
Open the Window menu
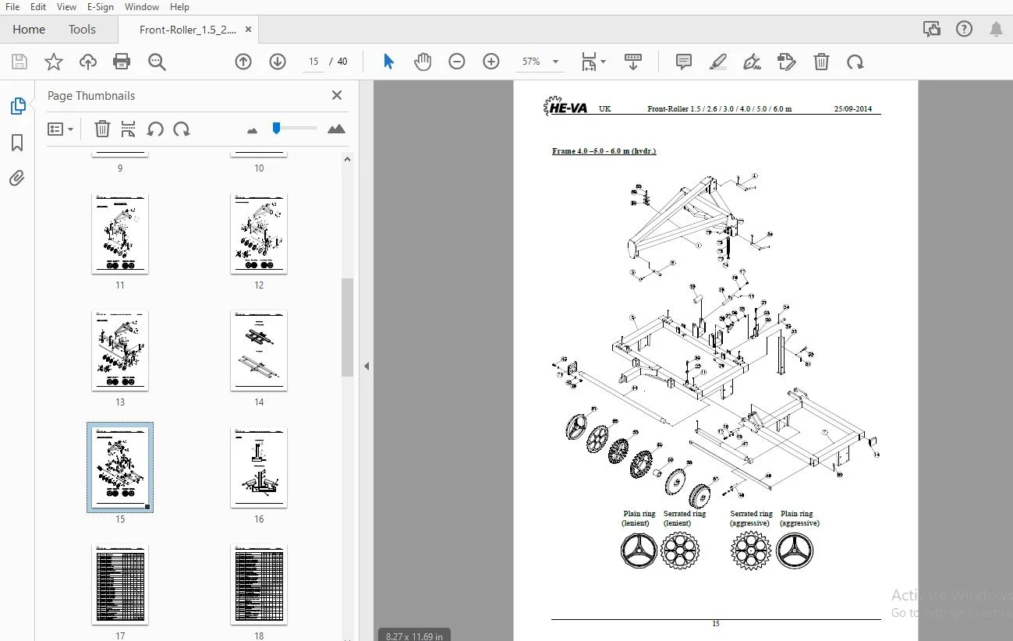(142, 7)
